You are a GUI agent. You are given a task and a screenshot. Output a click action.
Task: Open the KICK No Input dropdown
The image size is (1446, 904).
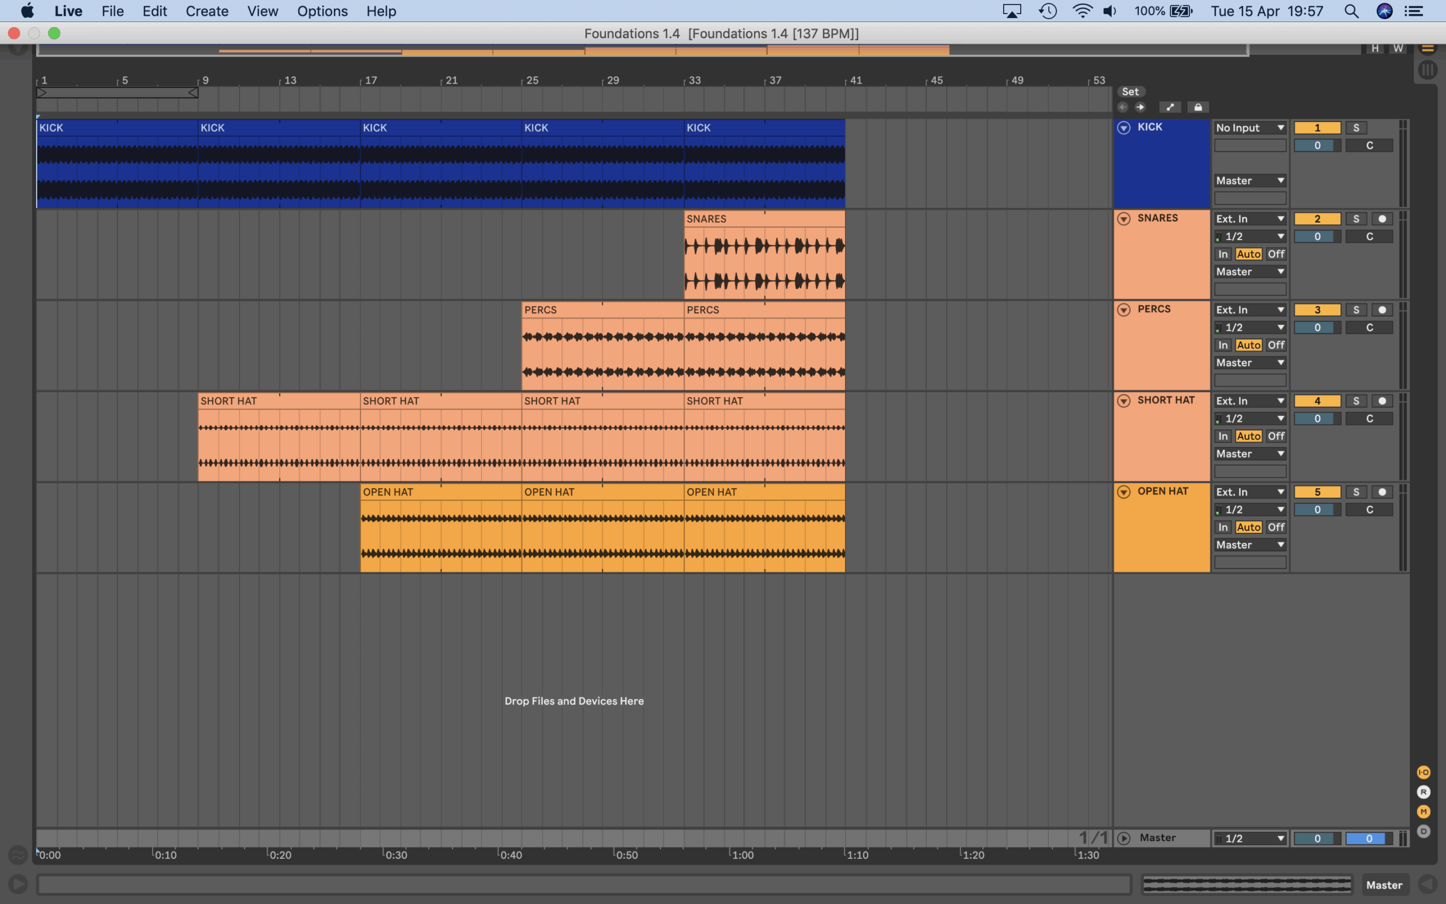1249,128
